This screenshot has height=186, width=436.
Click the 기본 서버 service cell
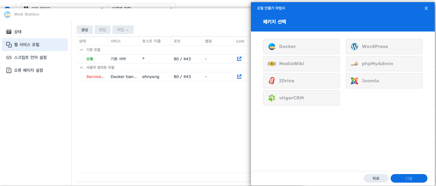point(118,59)
